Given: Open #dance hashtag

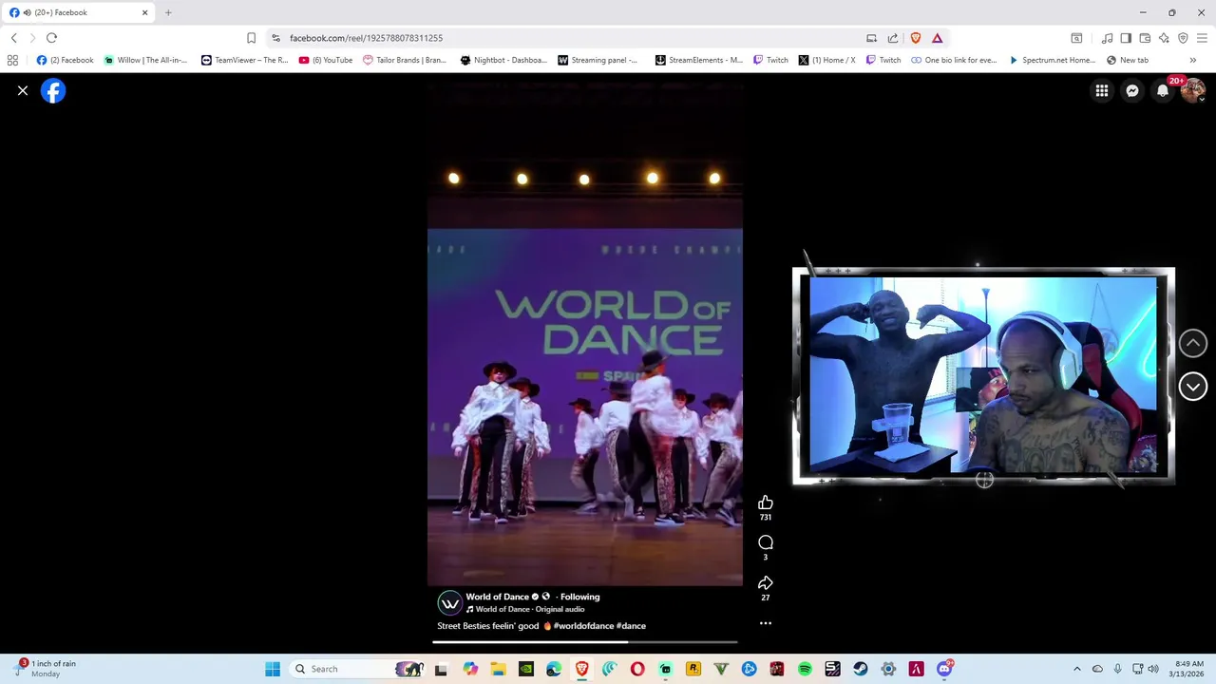Looking at the screenshot, I should point(631,626).
